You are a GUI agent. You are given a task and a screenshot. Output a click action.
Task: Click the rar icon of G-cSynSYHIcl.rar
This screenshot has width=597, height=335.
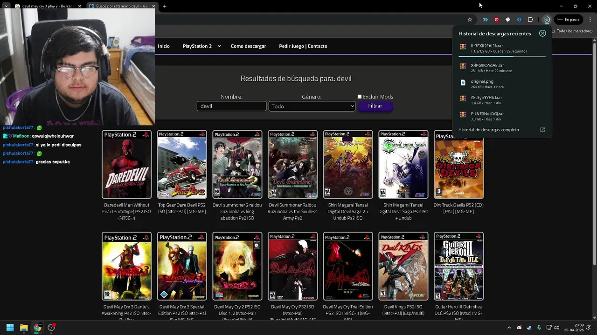[x=463, y=99]
